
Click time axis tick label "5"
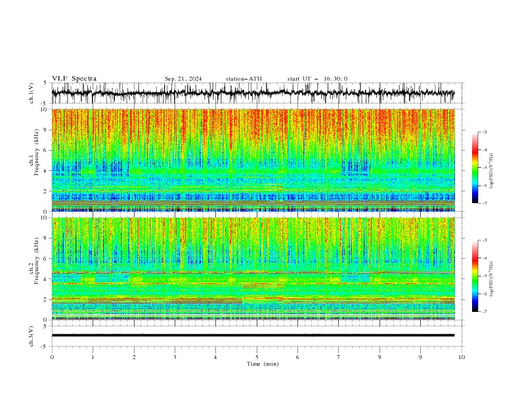(x=257, y=357)
